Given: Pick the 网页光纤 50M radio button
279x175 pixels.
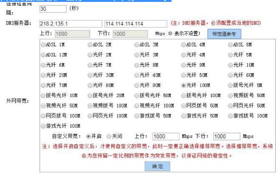Looking at the screenshot, I should 230,106.
